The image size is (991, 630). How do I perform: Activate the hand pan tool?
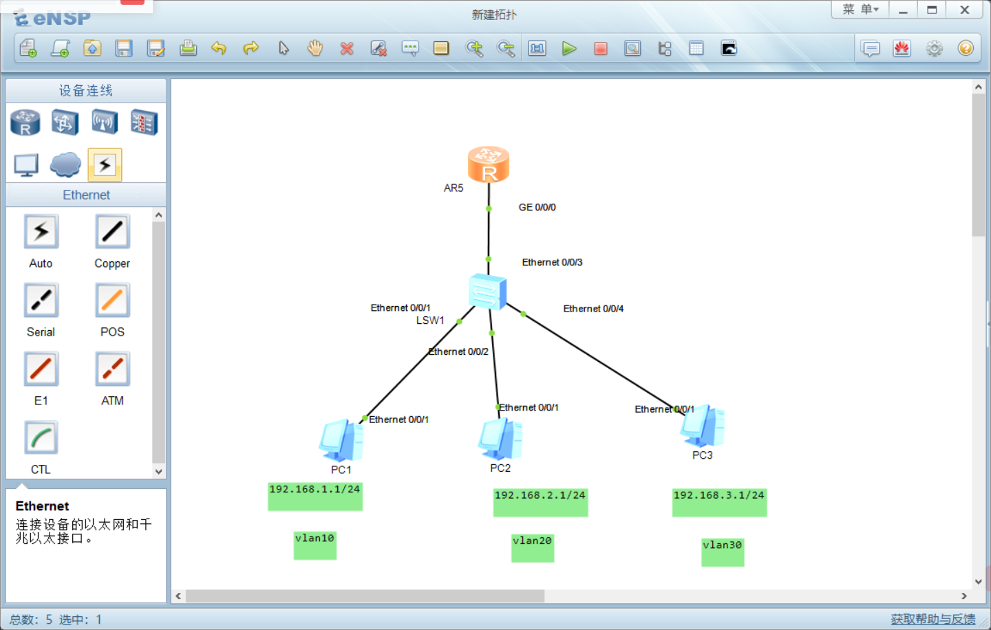(315, 48)
